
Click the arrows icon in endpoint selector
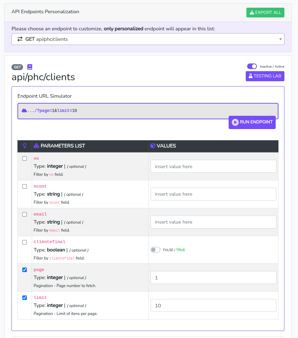[20, 39]
